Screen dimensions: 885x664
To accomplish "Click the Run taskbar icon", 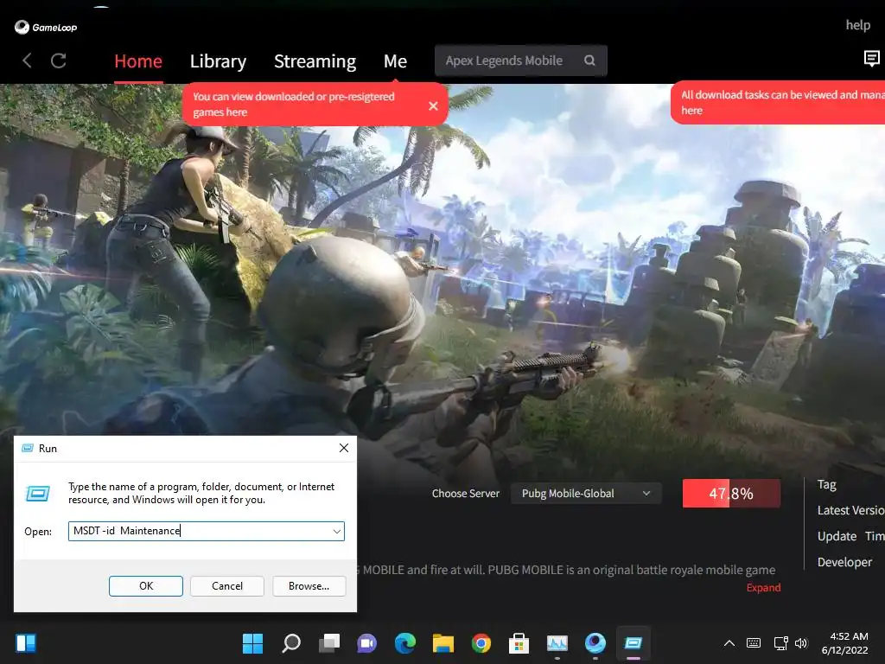I will coord(634,643).
